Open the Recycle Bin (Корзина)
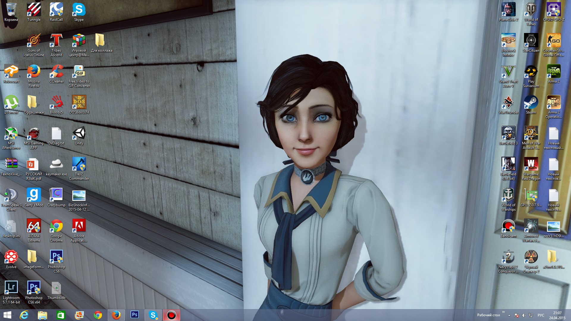This screenshot has height=321, width=571. [x=11, y=12]
